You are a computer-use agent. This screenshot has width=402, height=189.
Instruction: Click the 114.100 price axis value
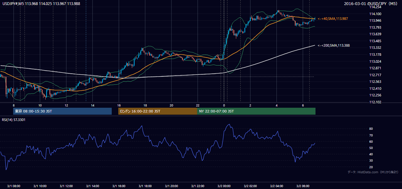point(376,14)
